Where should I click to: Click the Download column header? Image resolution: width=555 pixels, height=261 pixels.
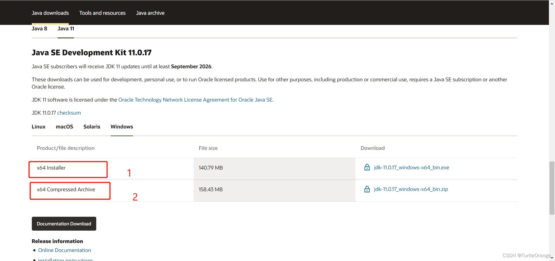coord(373,148)
